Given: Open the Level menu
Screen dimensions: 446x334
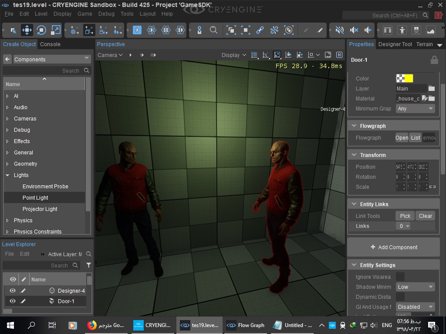Looking at the screenshot, I should pos(41,13).
